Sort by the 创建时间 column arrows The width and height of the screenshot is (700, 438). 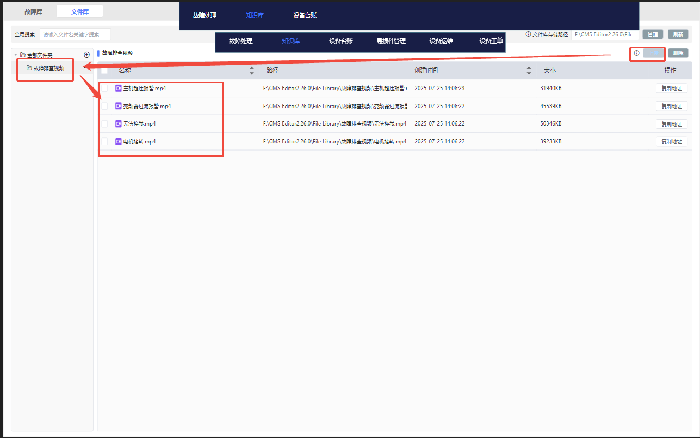click(529, 71)
